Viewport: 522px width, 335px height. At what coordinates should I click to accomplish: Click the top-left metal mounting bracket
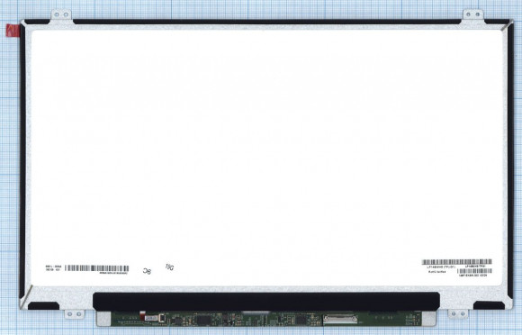coord(61,15)
